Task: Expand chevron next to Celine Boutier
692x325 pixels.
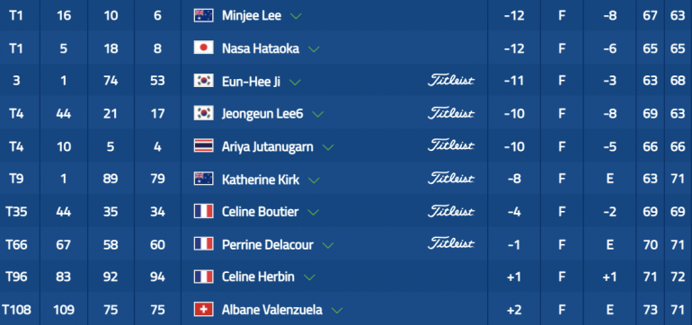Action: (x=313, y=213)
